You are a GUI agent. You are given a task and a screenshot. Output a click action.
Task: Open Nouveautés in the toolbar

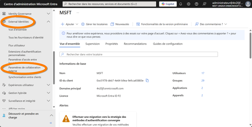[x=120, y=24]
